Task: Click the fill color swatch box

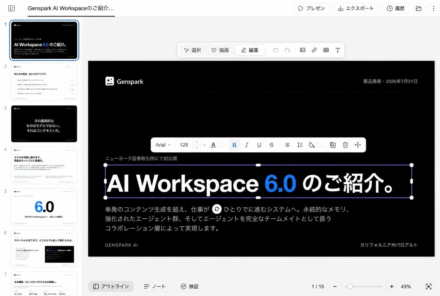Action: point(319,145)
